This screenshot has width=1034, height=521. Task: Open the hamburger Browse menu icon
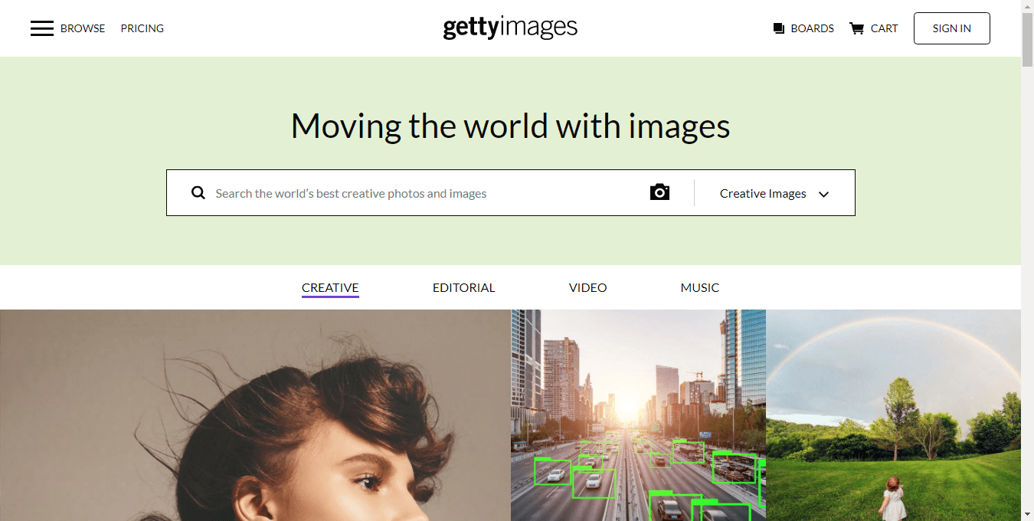pyautogui.click(x=41, y=28)
